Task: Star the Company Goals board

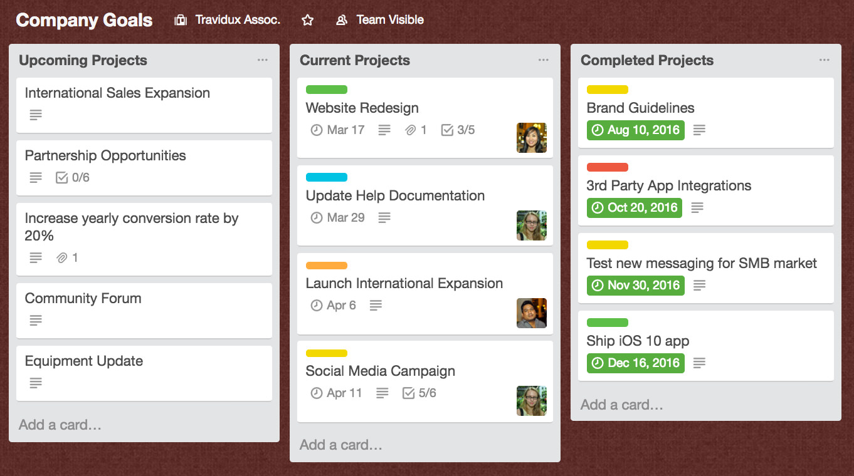Action: 307,20
